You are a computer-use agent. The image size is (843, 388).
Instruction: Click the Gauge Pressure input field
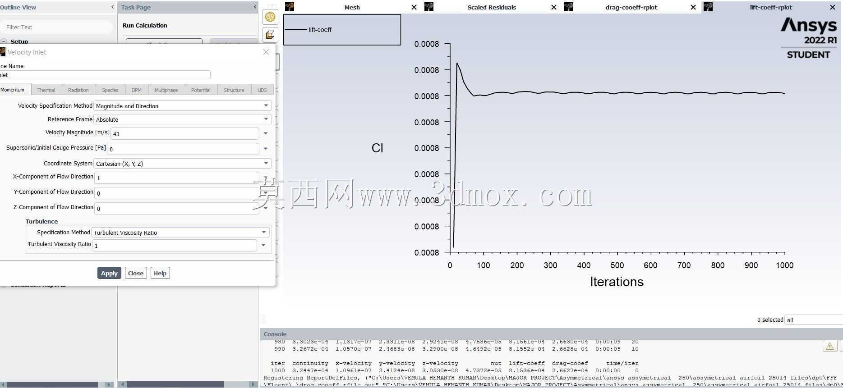coord(183,149)
